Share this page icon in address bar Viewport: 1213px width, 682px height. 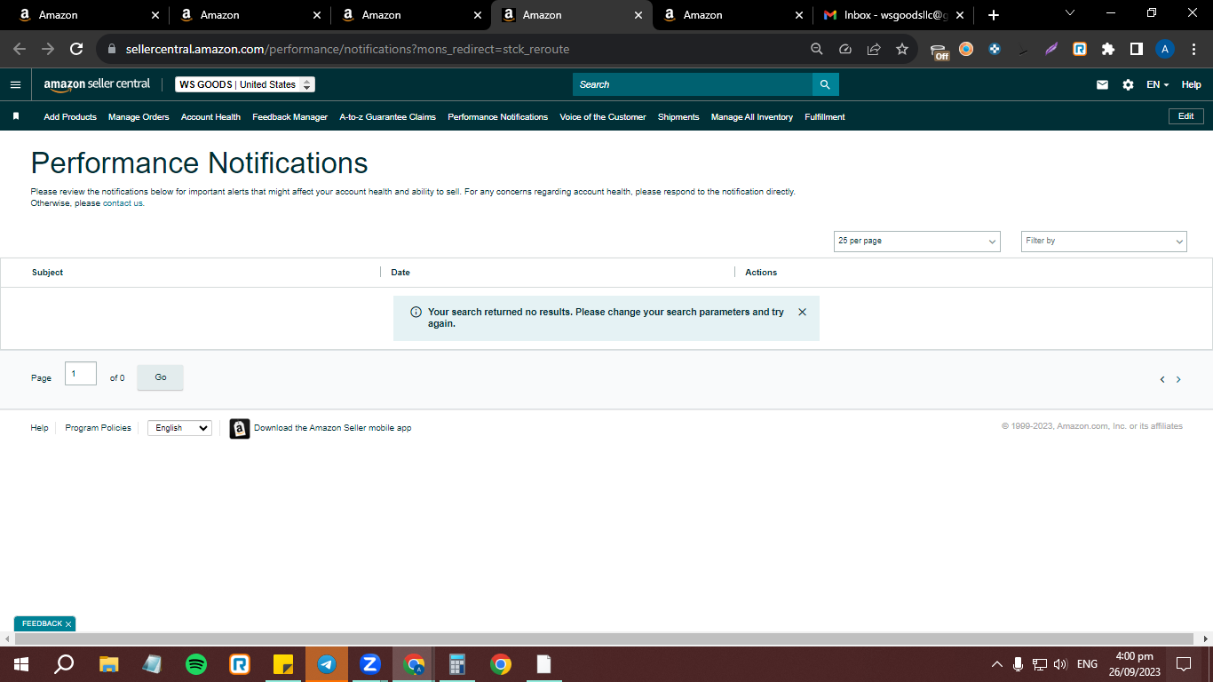click(874, 50)
